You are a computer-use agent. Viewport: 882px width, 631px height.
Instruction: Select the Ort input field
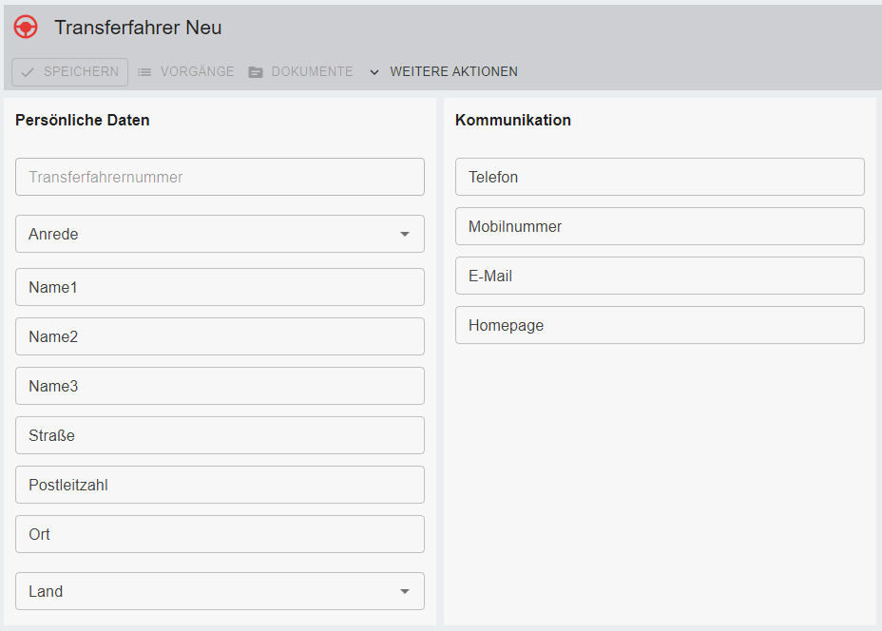[220, 534]
